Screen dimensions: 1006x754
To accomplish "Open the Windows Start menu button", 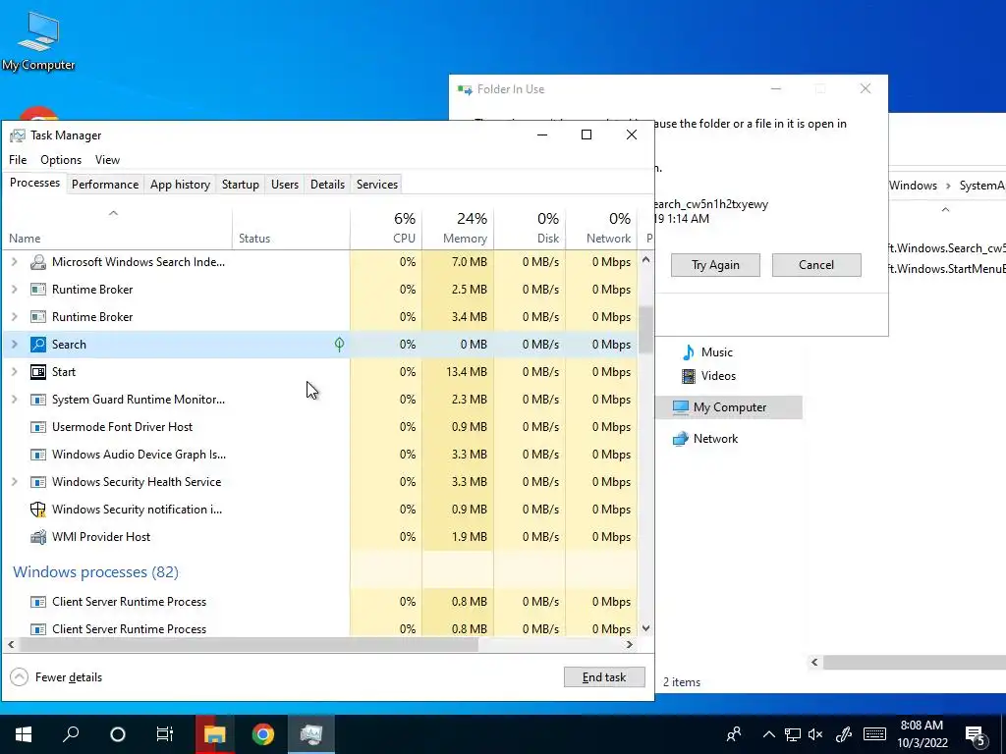I will pyautogui.click(x=24, y=734).
